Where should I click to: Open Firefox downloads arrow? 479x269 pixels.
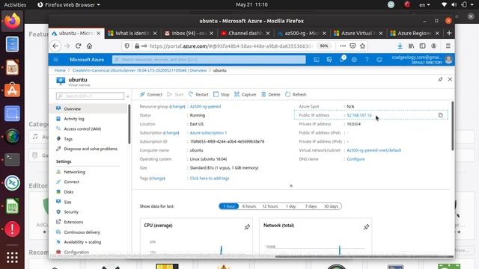click(x=400, y=46)
